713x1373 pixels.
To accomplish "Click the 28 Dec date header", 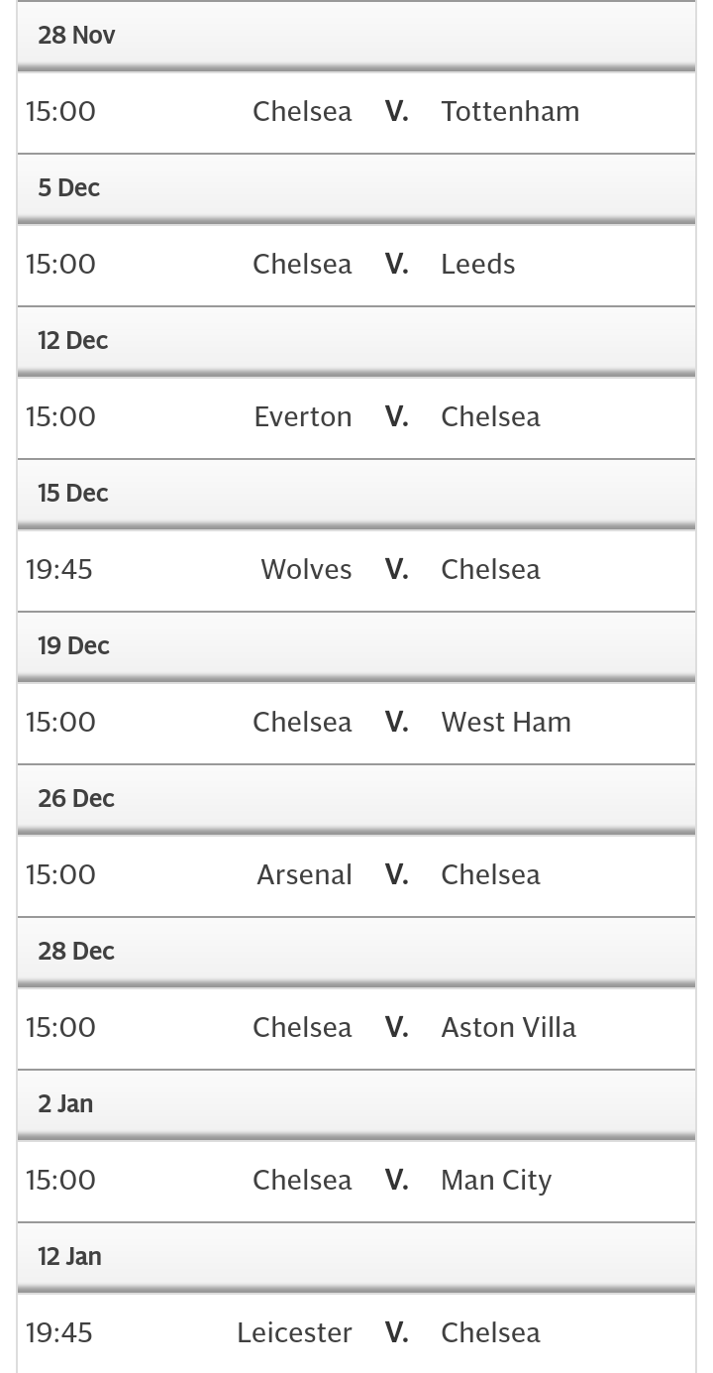I will 76,952.
